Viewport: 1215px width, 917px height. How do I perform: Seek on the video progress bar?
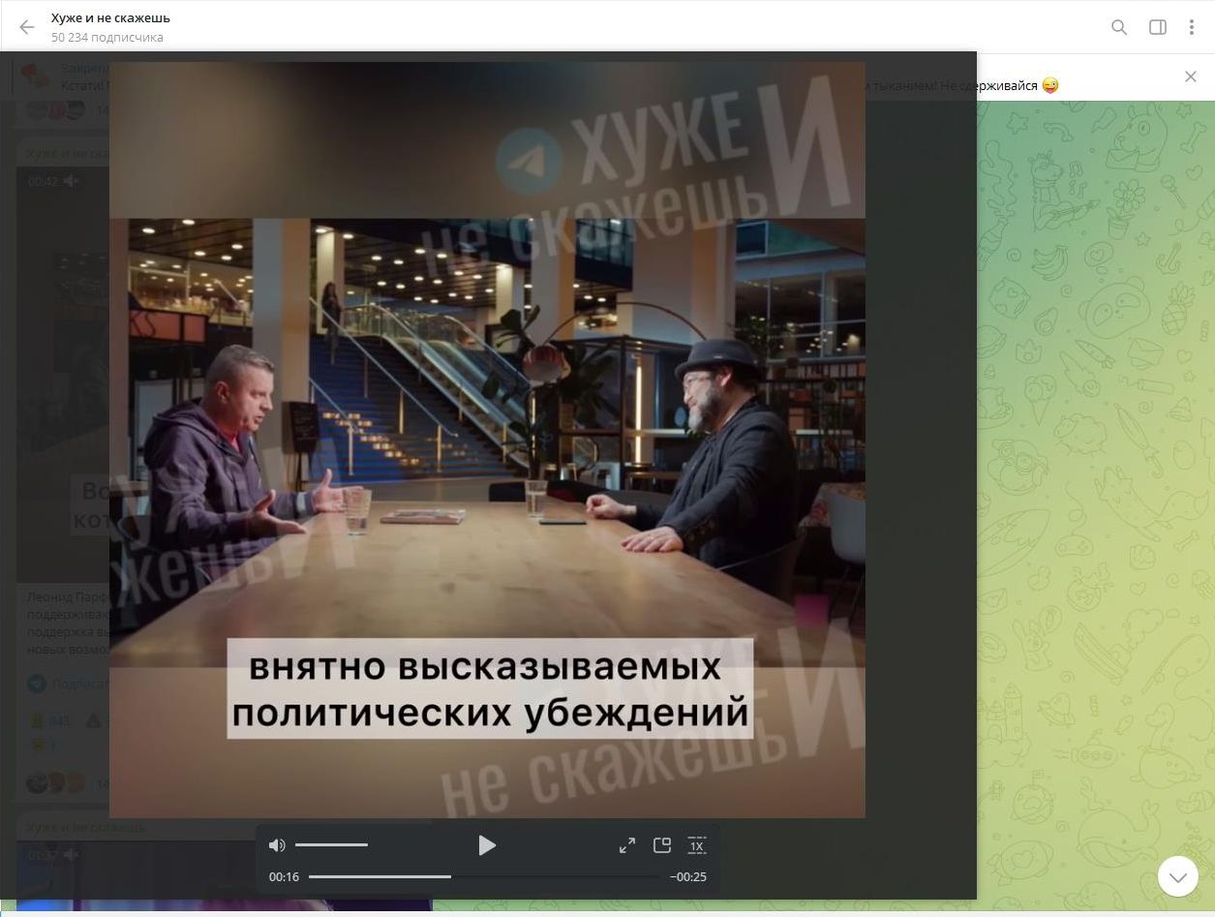pos(484,876)
